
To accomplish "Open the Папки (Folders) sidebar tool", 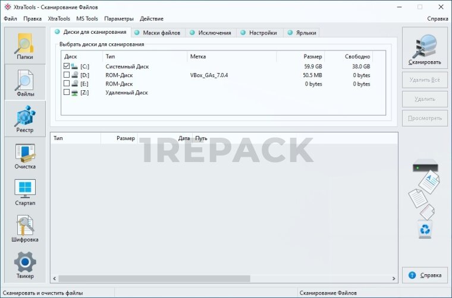I will (x=24, y=46).
